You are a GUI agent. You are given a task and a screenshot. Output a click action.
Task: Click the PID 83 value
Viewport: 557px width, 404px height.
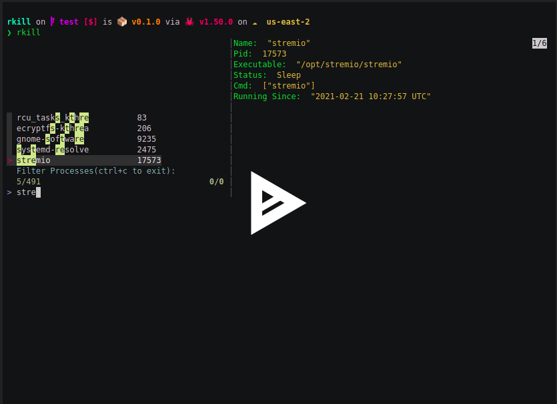(141, 118)
